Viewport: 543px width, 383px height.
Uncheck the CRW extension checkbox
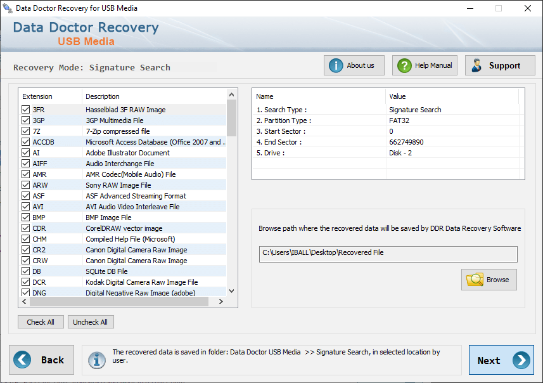point(25,261)
